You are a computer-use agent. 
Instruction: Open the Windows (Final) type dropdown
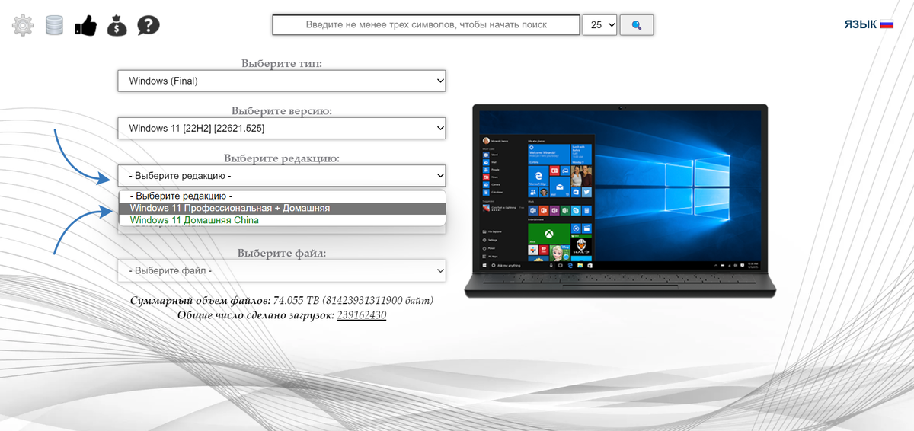[282, 81]
